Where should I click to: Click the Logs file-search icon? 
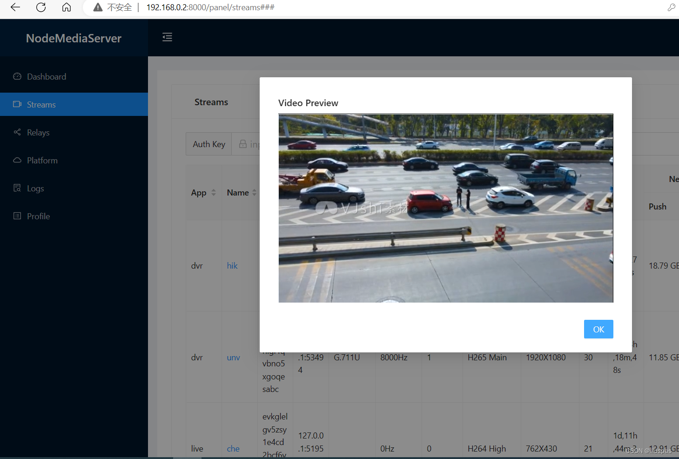tap(17, 188)
